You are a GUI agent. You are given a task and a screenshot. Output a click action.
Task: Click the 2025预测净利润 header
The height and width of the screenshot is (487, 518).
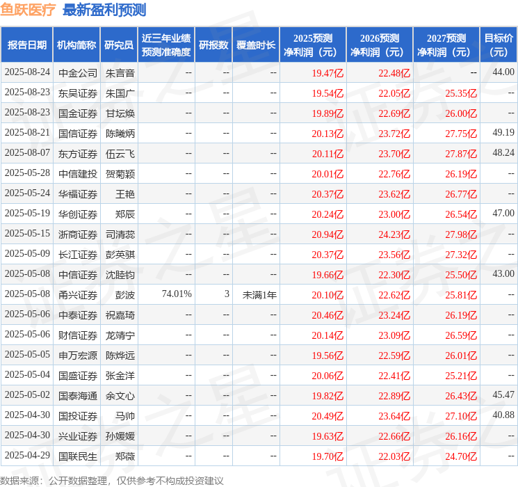tap(313, 45)
